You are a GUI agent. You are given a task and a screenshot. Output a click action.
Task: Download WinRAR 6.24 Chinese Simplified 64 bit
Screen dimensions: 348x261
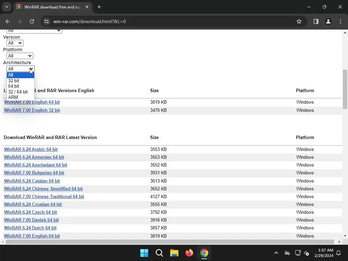[43, 189]
